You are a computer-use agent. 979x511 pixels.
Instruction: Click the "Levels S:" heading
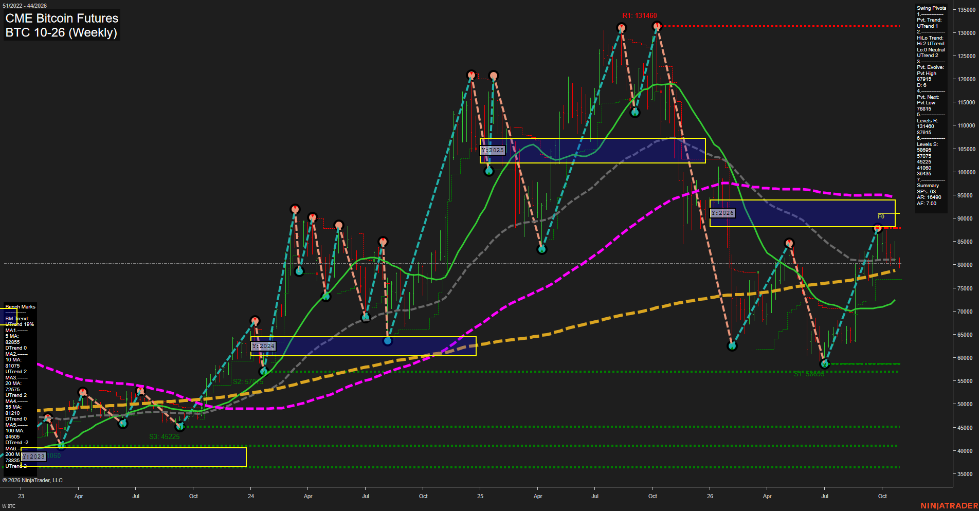pyautogui.click(x=928, y=144)
